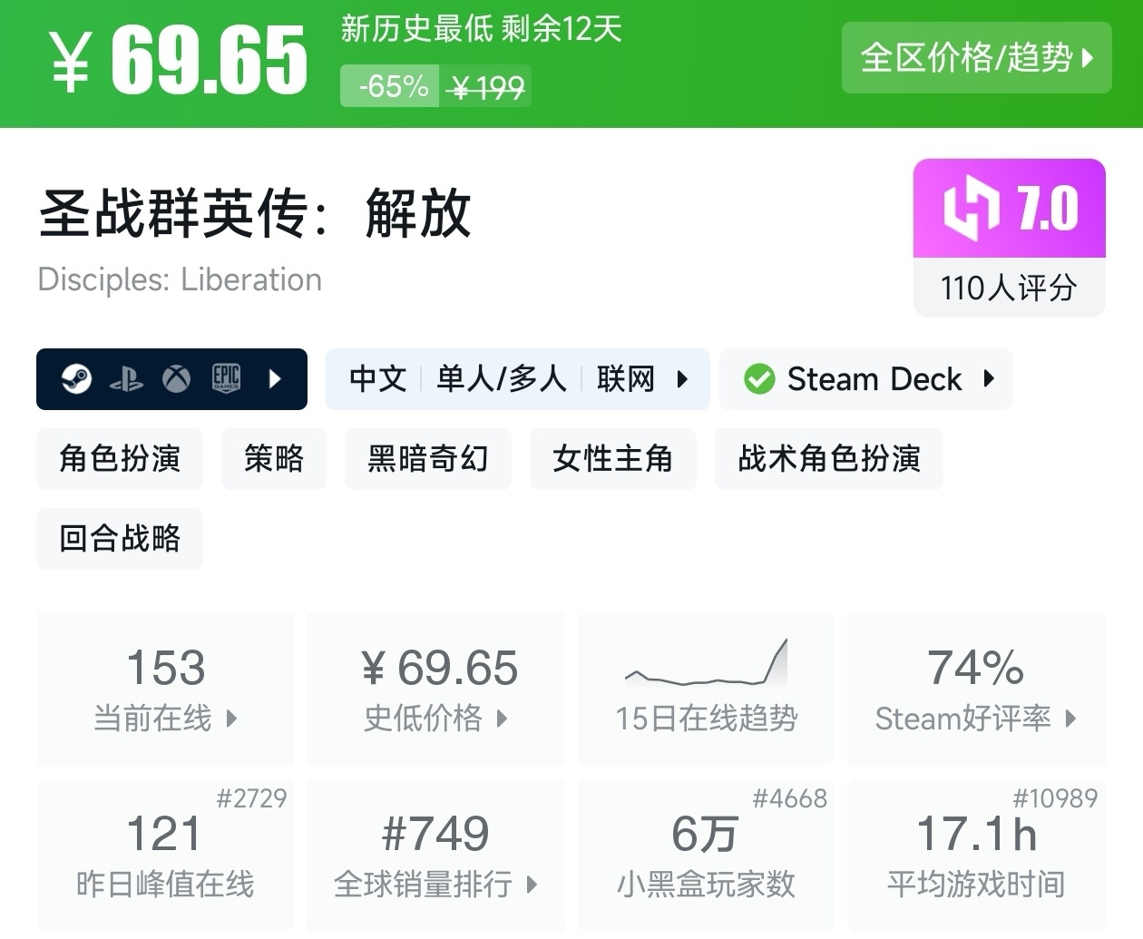Open all-region price and trend button

click(x=976, y=58)
